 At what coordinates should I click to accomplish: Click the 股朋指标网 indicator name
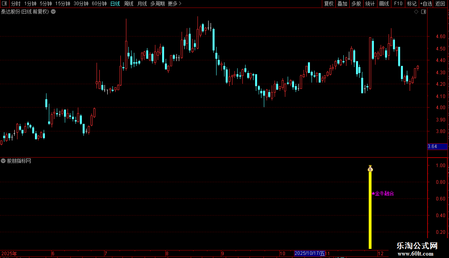tap(19, 161)
